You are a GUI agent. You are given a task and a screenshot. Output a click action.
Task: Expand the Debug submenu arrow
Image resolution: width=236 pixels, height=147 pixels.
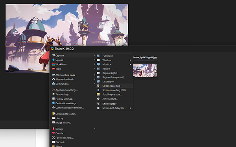[x=95, y=129]
